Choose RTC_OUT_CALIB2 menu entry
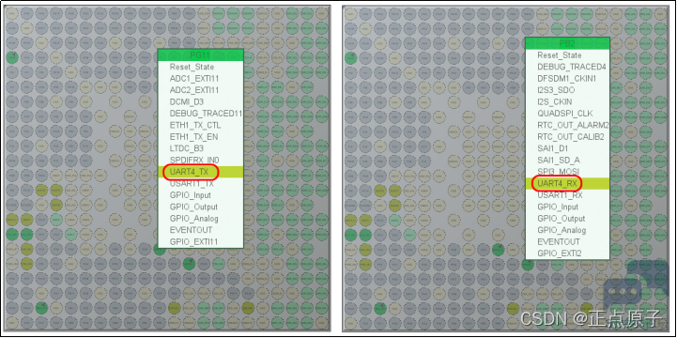This screenshot has height=338, width=677. click(567, 137)
